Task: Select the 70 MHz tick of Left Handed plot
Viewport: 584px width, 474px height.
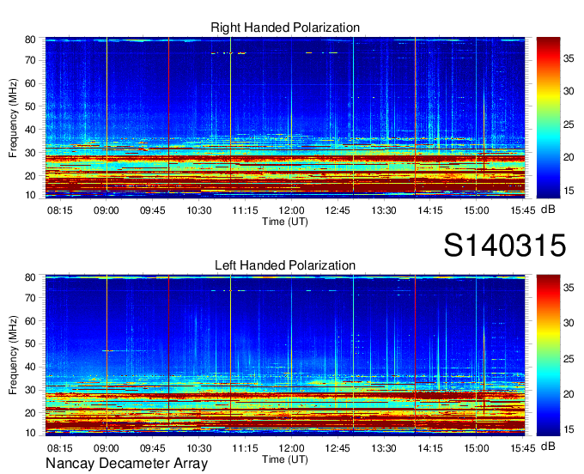Action: [30, 297]
